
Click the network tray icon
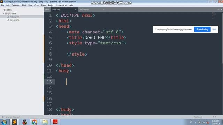coord(203,122)
